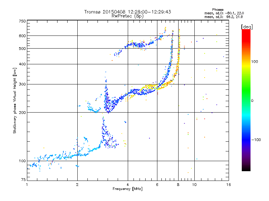
Task: Click the '75' y-axis tick label
Action: [24, 180]
